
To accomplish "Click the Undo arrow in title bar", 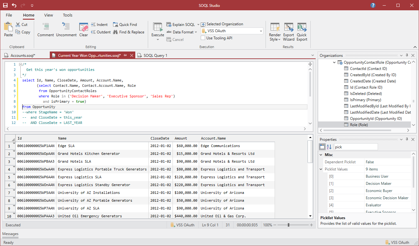I will (14, 5).
